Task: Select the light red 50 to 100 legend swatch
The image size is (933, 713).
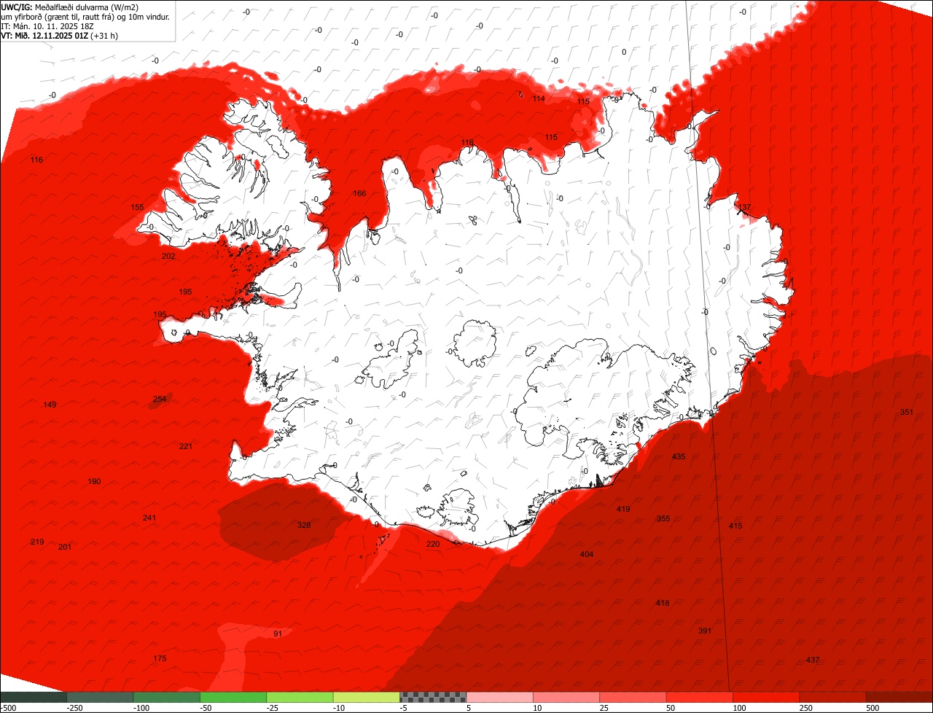Action: pyautogui.click(x=699, y=697)
